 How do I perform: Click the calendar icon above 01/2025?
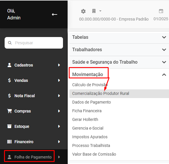point(161,11)
